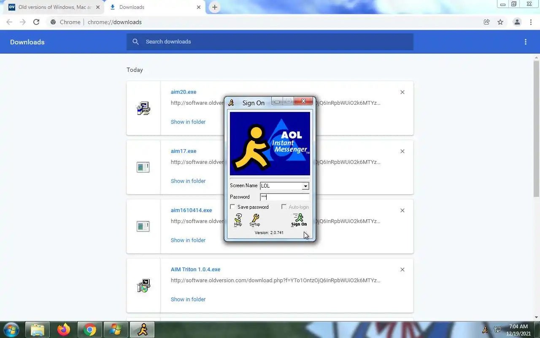Click the AIM icon in system tray

[485, 330]
